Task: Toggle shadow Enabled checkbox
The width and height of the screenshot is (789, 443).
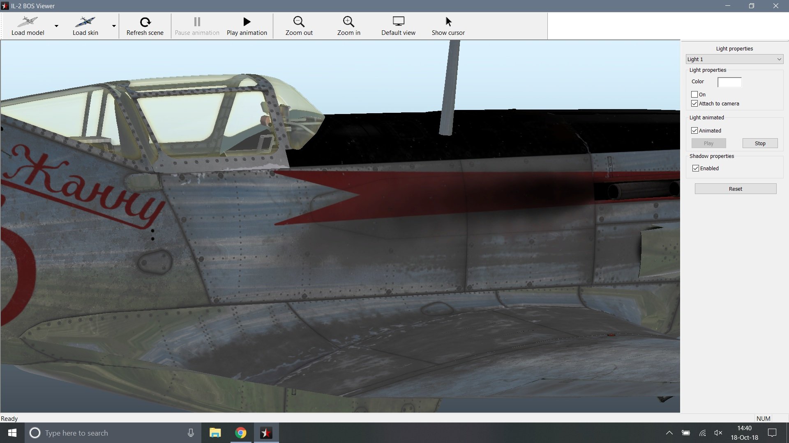Action: point(696,168)
